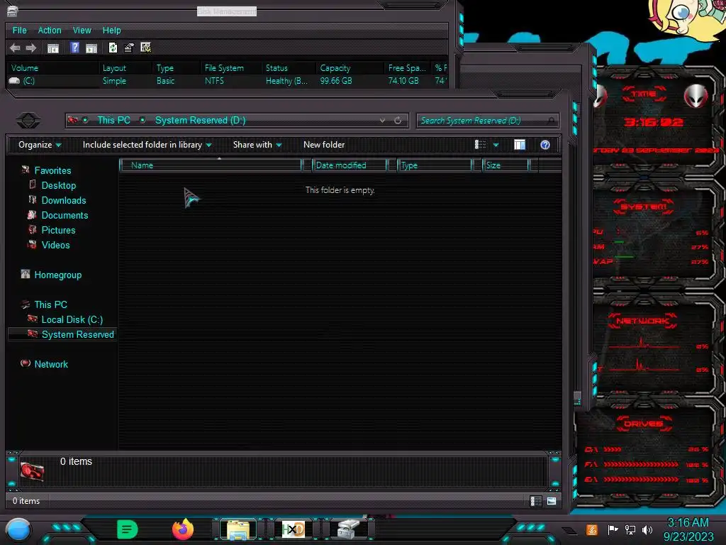Open Documents in the navigation pane
This screenshot has width=726, height=545.
coord(65,215)
